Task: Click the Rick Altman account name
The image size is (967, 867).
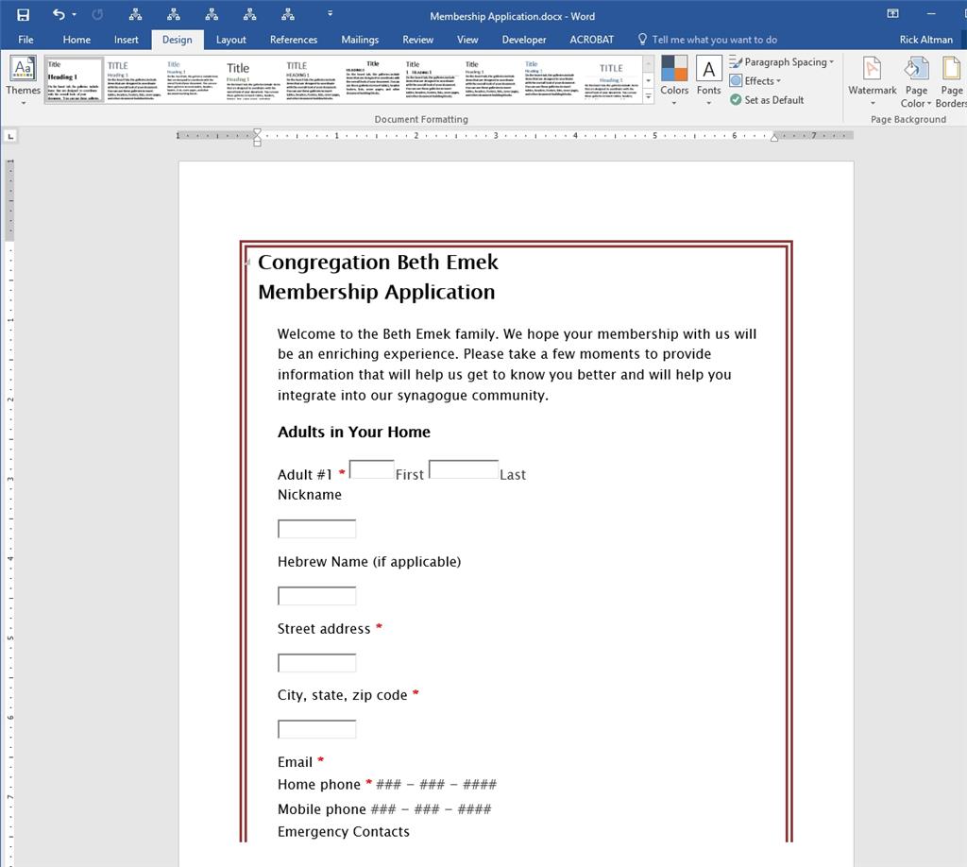Action: pos(925,40)
